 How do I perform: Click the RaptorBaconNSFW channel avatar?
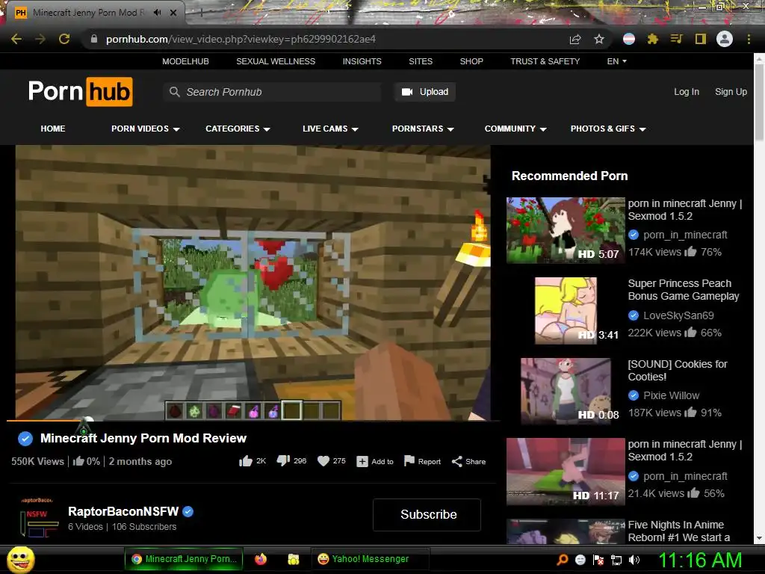pyautogui.click(x=38, y=517)
